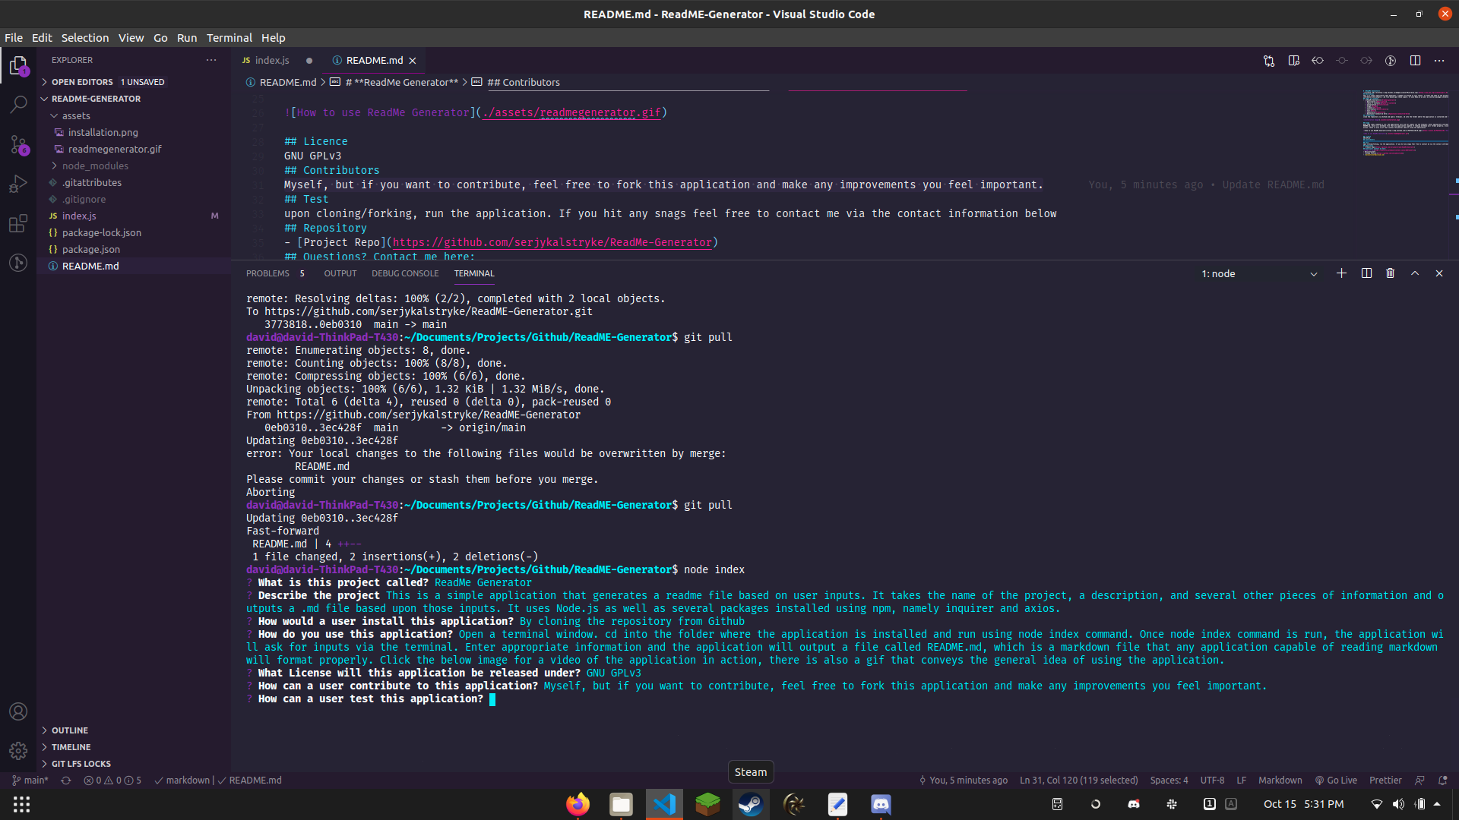Open package.json in the explorer

pos(91,249)
